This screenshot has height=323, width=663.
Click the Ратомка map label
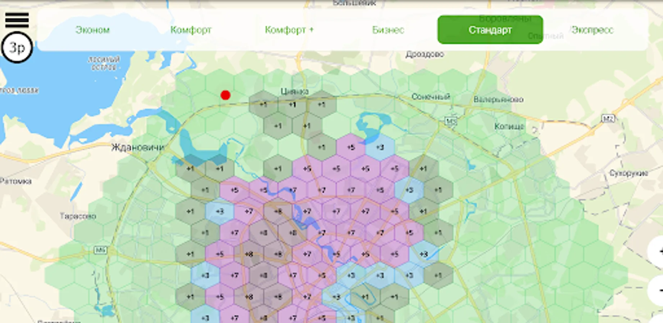[16, 181]
